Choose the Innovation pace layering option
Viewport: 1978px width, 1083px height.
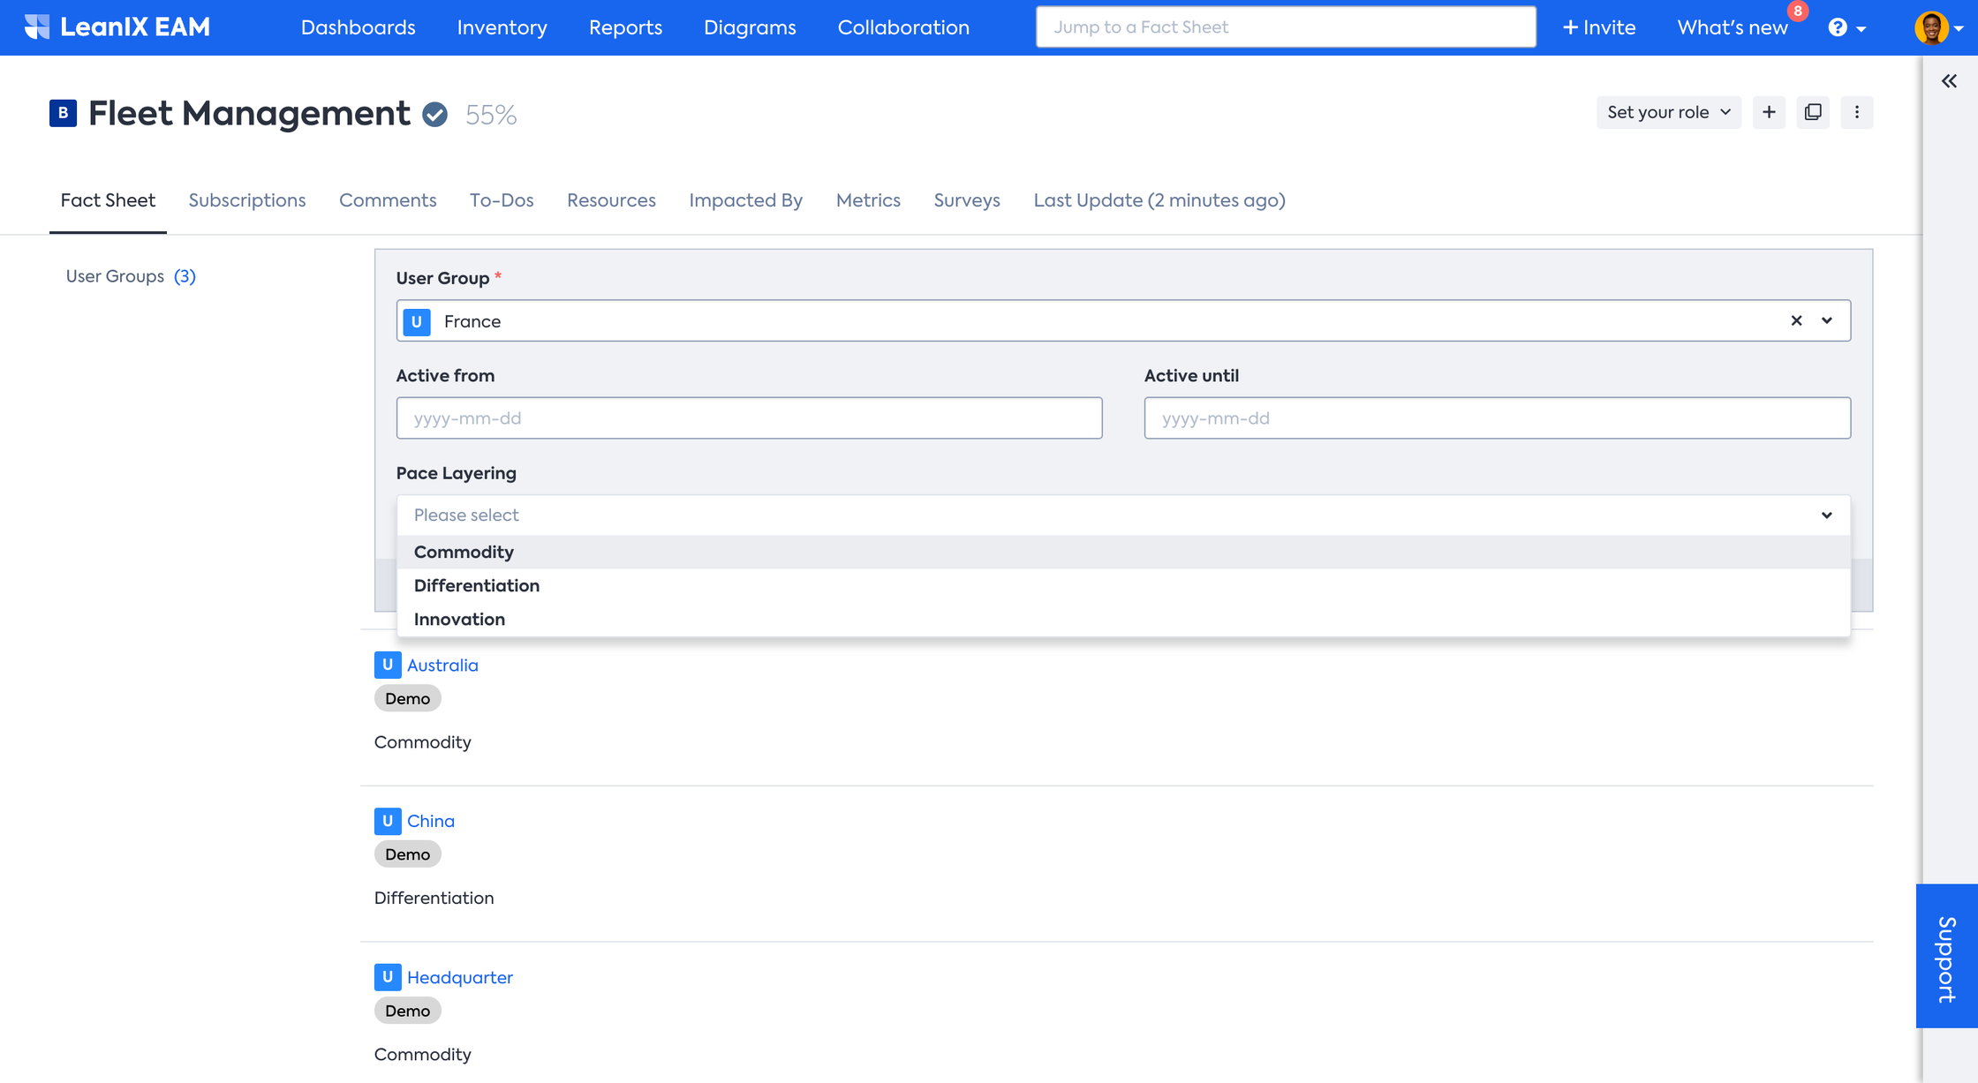[x=459, y=619]
